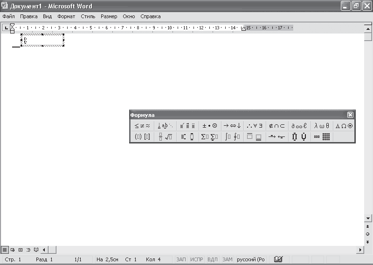Toggle the ЗАП macro recording indicator
Image resolution: width=373 pixels, height=265 pixels.
coord(181,259)
